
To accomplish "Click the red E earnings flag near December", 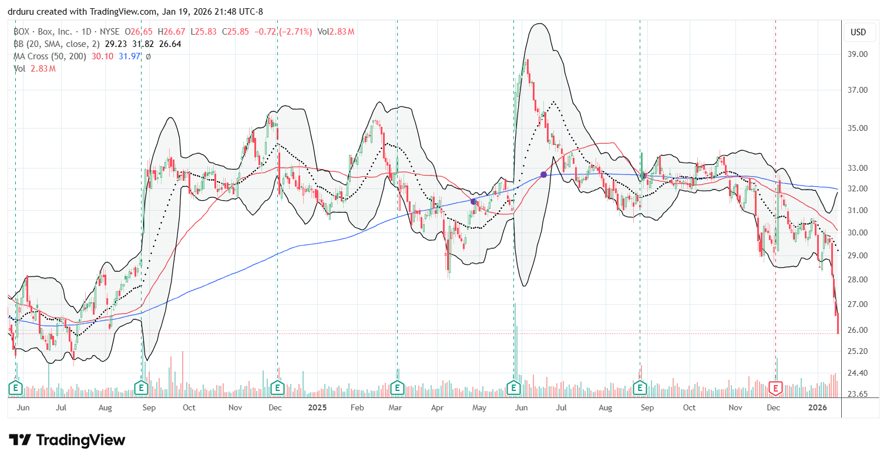I will tap(776, 387).
